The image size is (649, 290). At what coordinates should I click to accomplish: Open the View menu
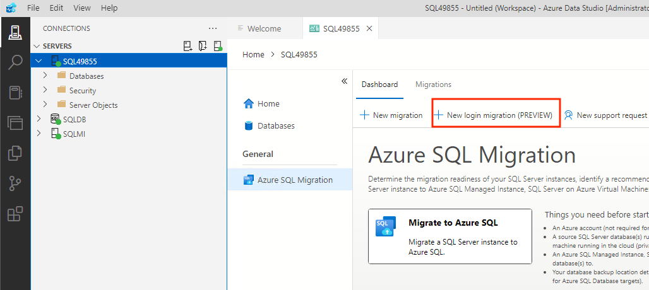click(x=81, y=8)
